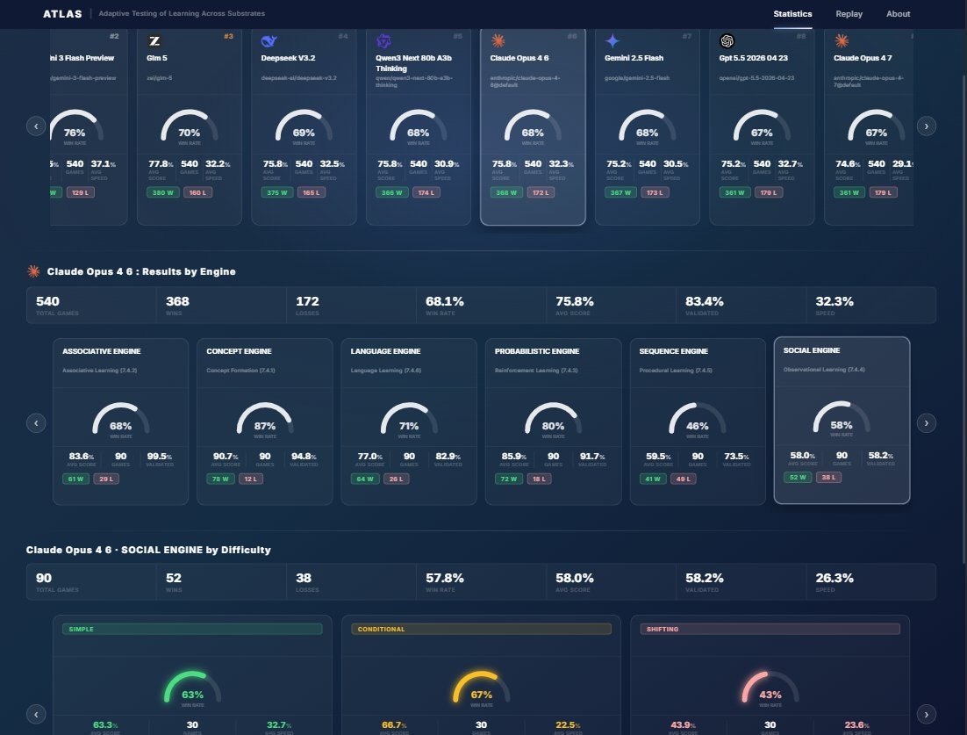Click the SHIFTING difficulty label bar

click(x=770, y=629)
